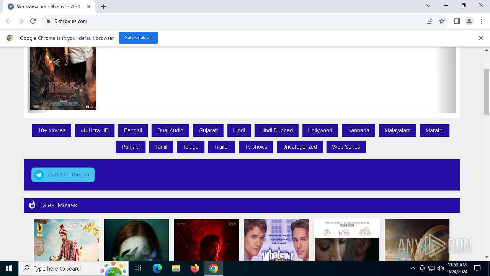The image size is (490, 276).
Task: View site info via the lock icon
Action: 48,21
